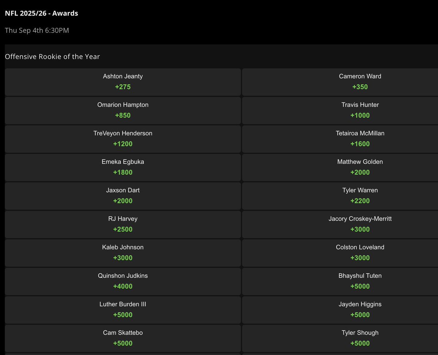Viewport: 438px width, 355px height.
Task: Select Quinshon Judkins +4000 bet
Action: point(123,281)
